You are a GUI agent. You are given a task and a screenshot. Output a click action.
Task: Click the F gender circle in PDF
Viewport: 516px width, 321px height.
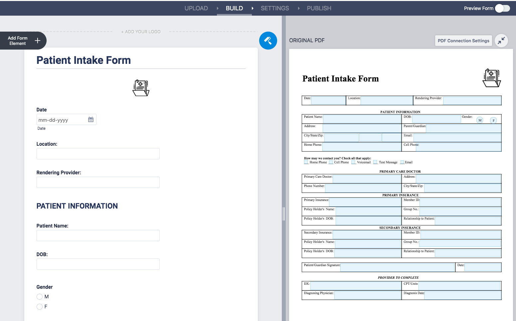[493, 120]
